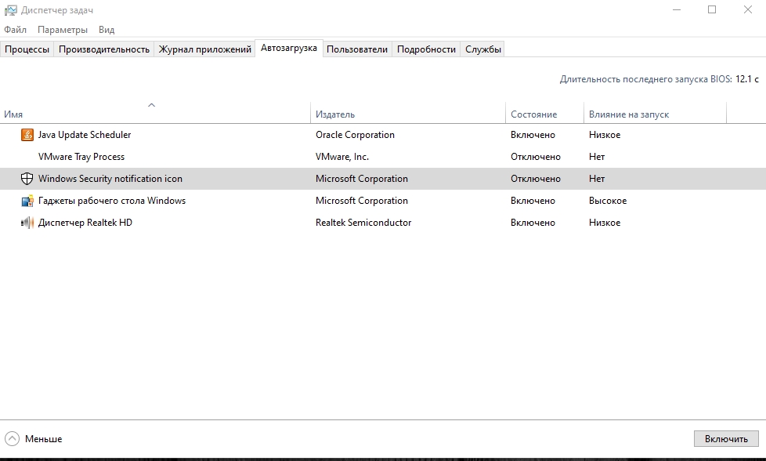Go to the Пользователи tab
766x461 pixels.
(356, 49)
